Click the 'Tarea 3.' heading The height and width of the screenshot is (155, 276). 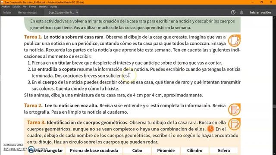(x=36, y=122)
